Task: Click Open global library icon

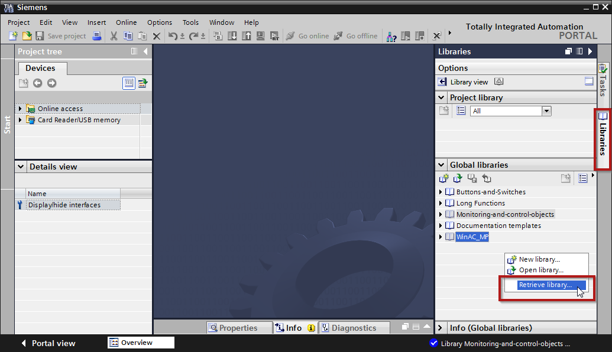Action: click(458, 178)
